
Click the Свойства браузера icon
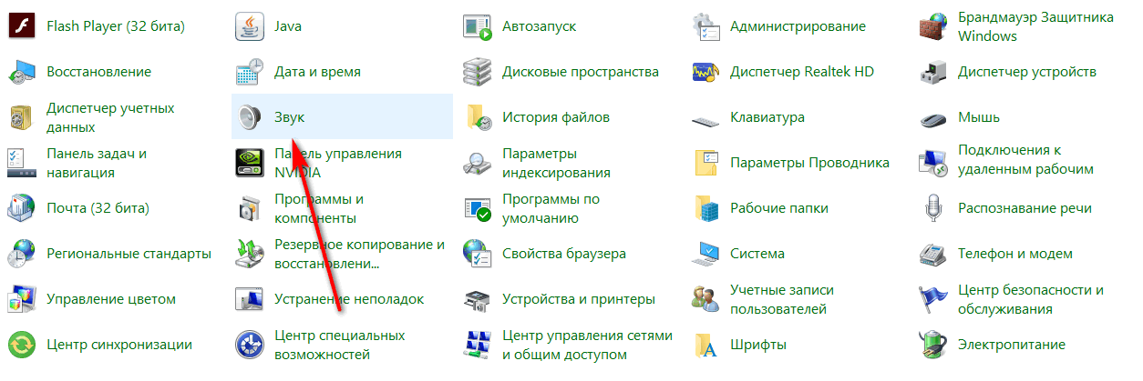pyautogui.click(x=477, y=254)
